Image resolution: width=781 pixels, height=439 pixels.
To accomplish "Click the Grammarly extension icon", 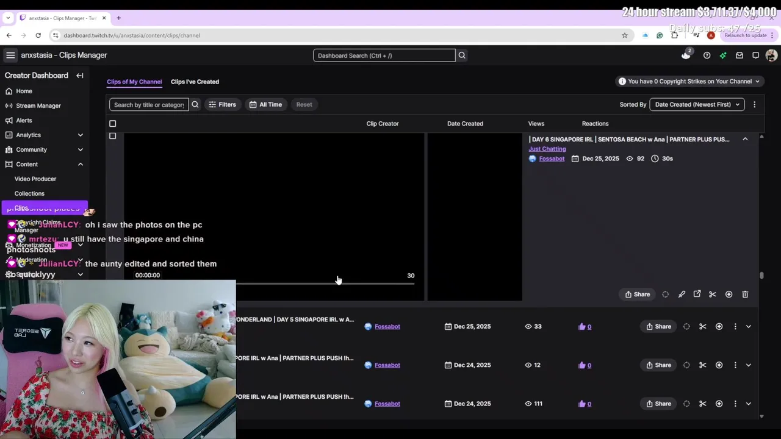I will (x=660, y=35).
